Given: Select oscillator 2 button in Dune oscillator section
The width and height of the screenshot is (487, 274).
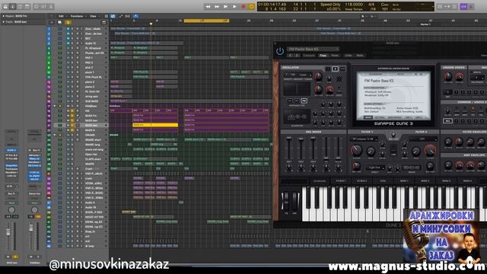Looking at the screenshot, I should 335,68.
